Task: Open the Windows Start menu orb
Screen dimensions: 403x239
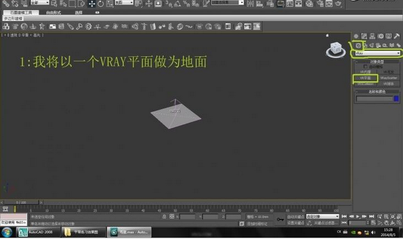Action: click(7, 233)
